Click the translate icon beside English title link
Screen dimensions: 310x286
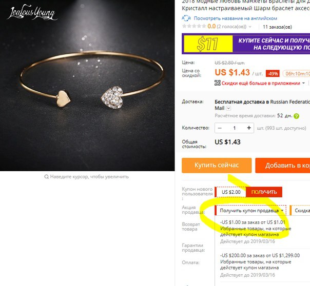(x=186, y=18)
